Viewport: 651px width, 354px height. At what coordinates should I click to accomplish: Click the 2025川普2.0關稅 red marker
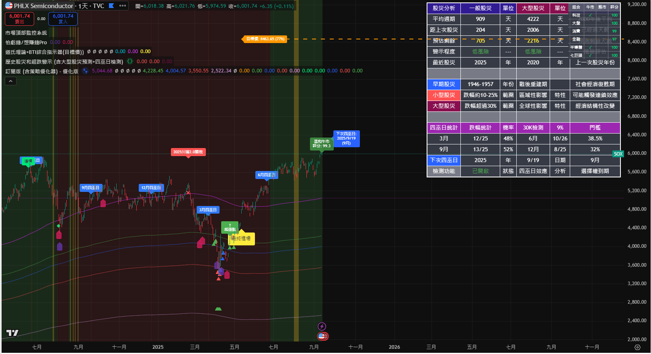[x=188, y=152]
